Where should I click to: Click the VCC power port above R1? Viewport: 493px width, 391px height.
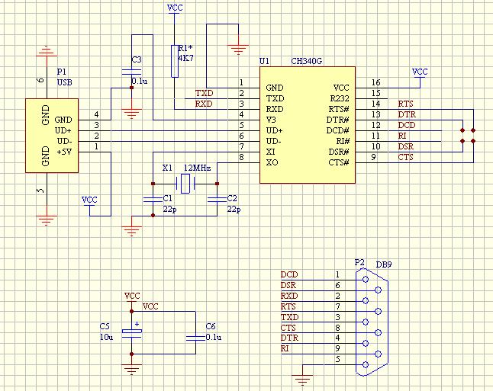(x=174, y=9)
